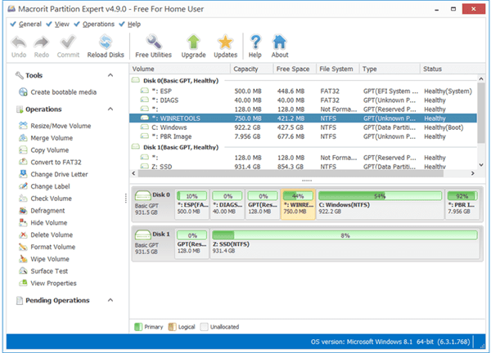The image size is (491, 353).
Task: Select Change Drive Letter
Action: (53, 175)
